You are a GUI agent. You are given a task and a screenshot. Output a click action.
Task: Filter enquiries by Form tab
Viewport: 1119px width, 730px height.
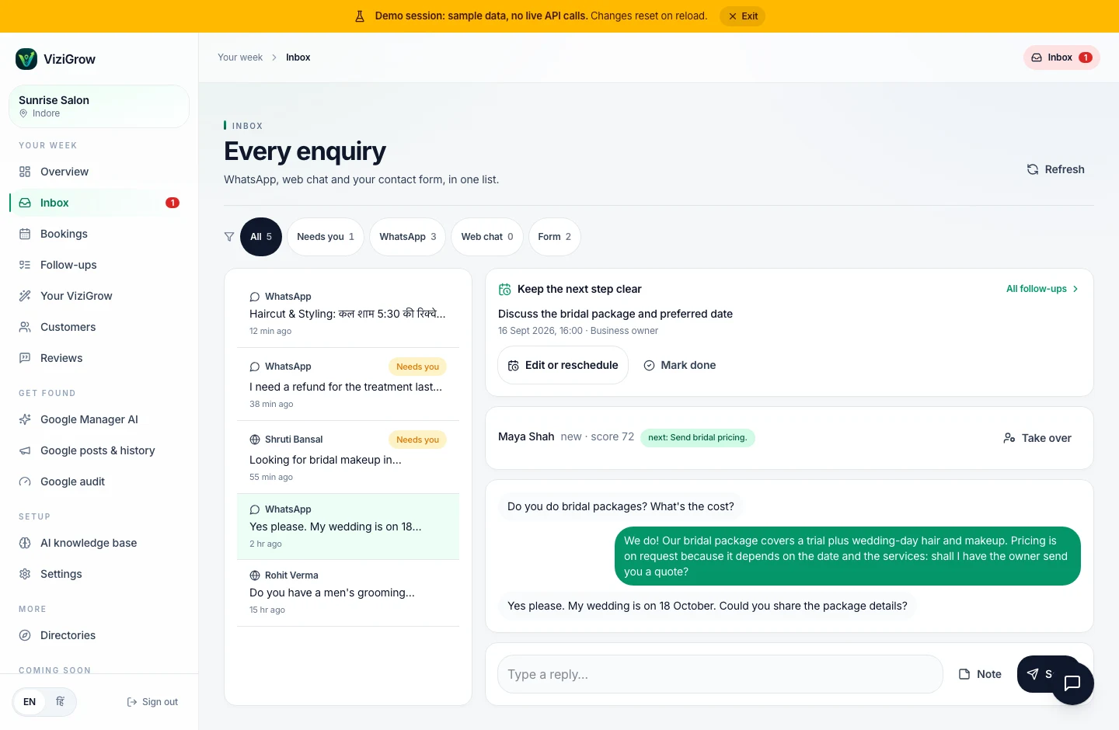click(x=555, y=237)
